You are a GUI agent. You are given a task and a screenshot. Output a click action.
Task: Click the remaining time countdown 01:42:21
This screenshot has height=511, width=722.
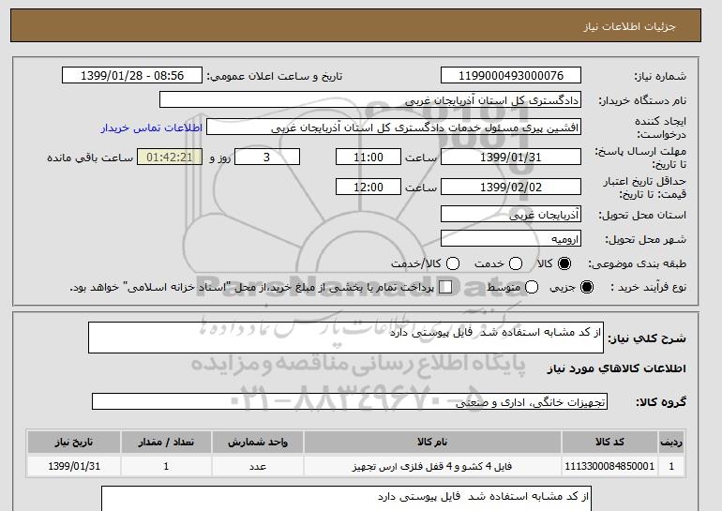(x=170, y=157)
